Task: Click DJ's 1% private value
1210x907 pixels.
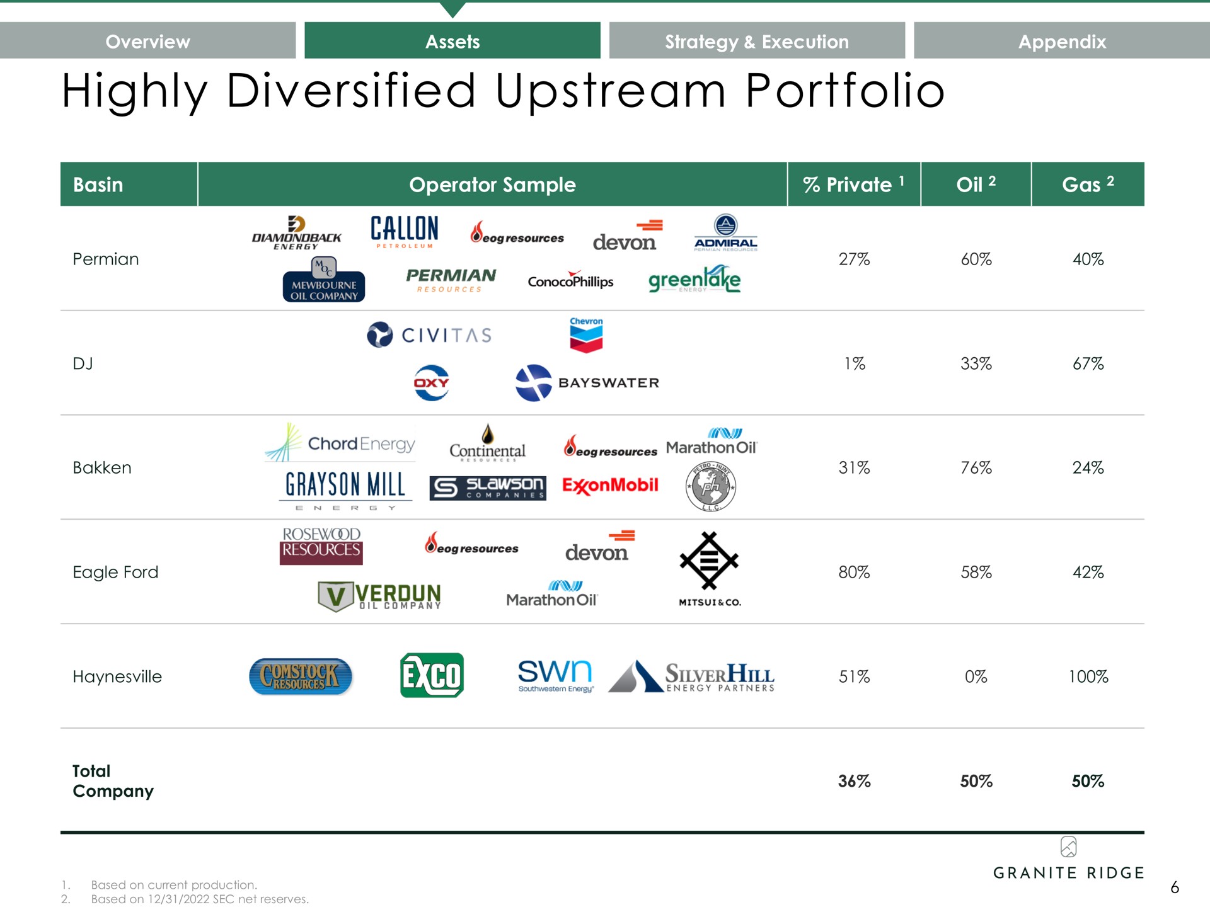Action: tap(855, 363)
